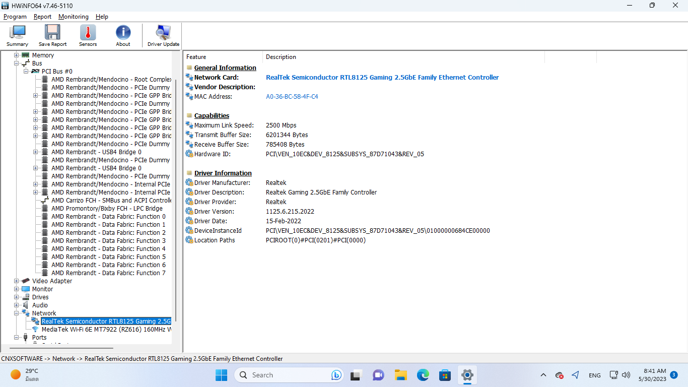The image size is (688, 387).
Task: Expand the Drives tree node
Action: coord(17,297)
